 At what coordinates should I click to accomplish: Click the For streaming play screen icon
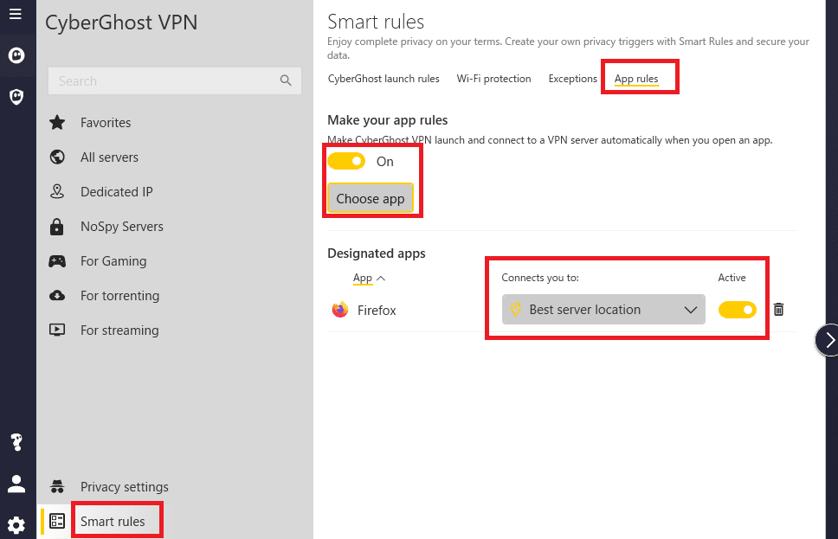point(57,330)
